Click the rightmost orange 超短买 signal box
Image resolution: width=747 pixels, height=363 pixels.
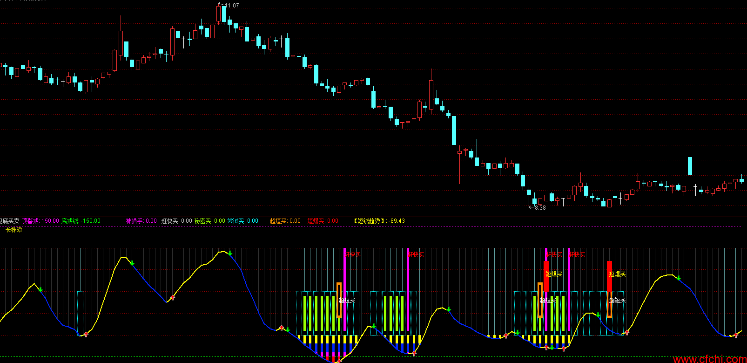(x=609, y=305)
